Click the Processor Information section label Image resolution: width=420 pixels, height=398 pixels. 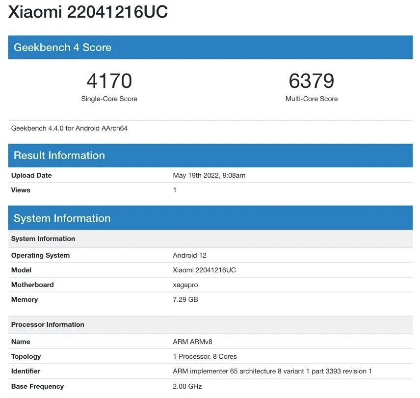pos(48,324)
